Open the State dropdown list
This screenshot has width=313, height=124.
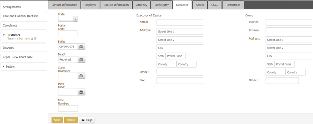click(x=75, y=19)
